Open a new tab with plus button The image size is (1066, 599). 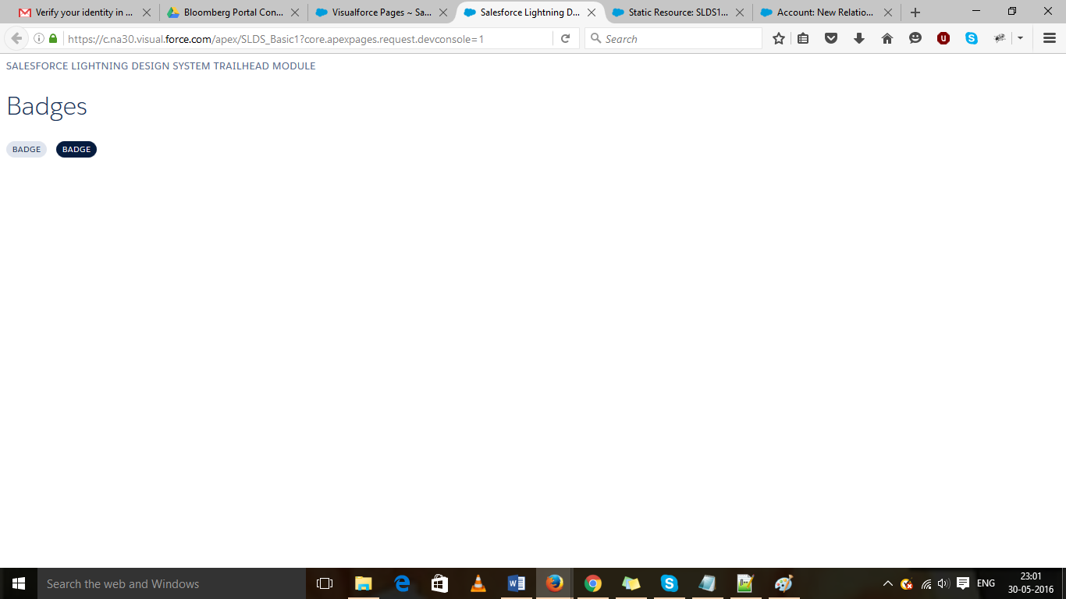pos(914,12)
